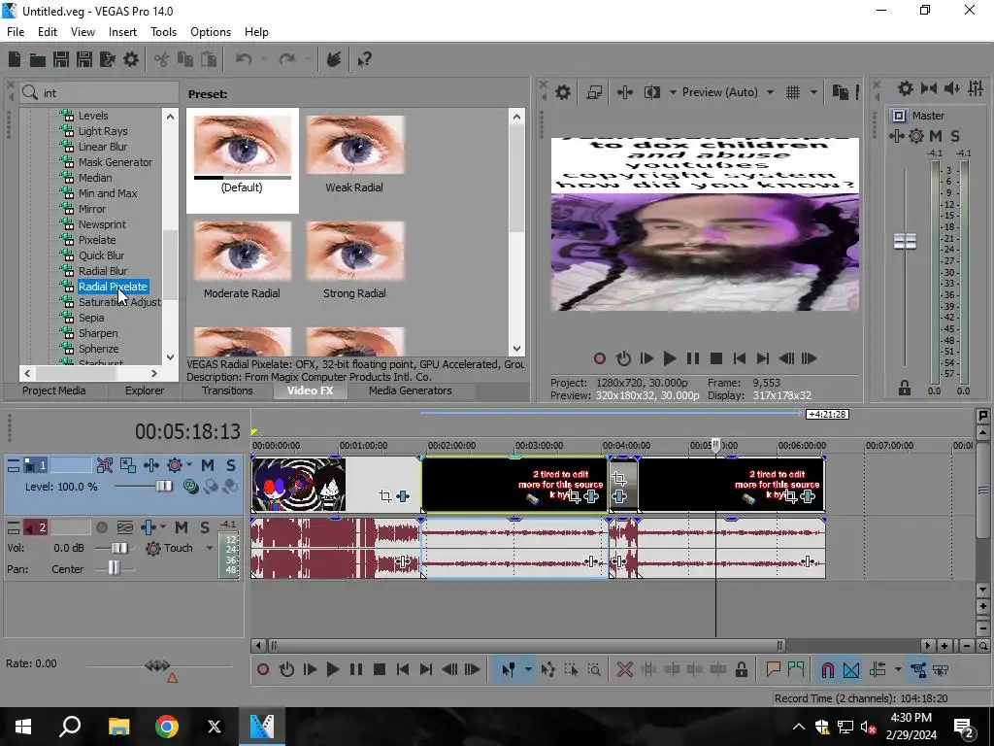This screenshot has height=746, width=994.
Task: Solo audio track 2
Action: [x=205, y=527]
